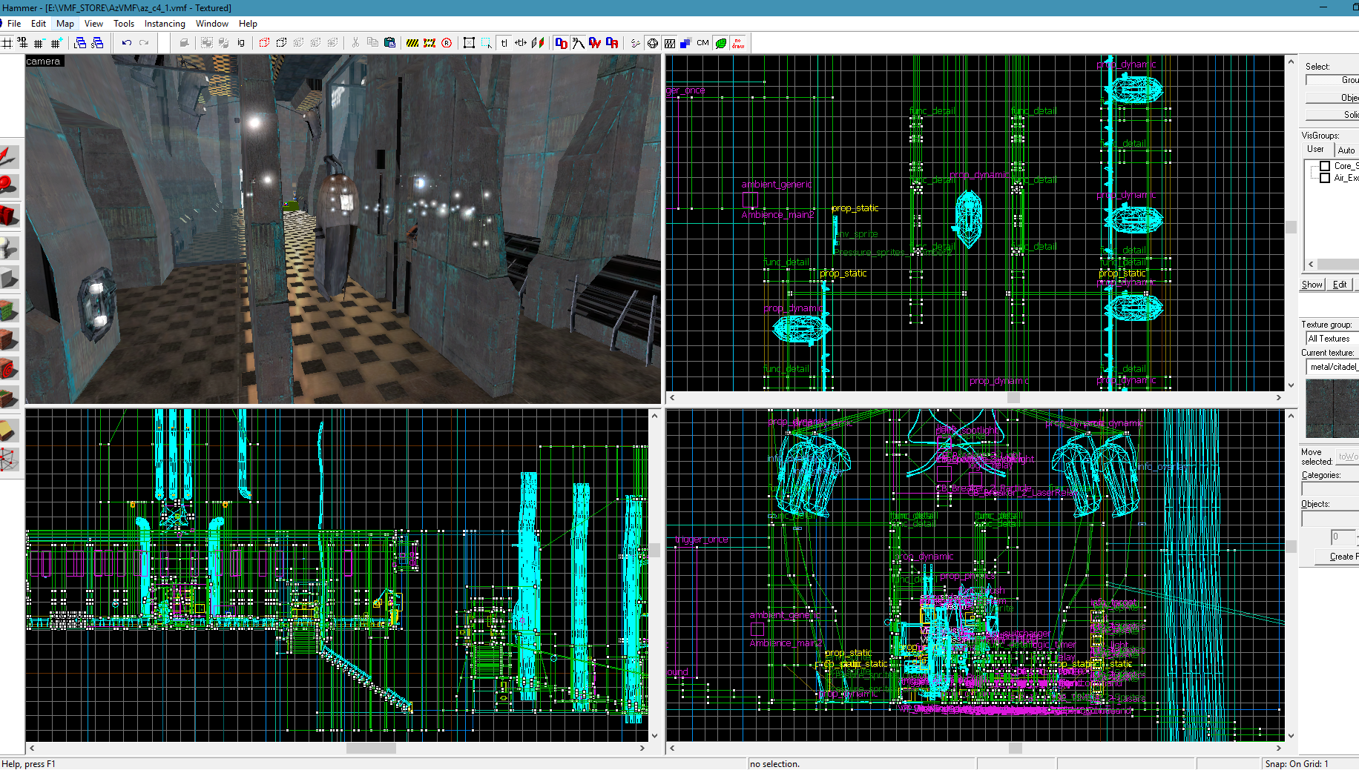This screenshot has width=1359, height=770.
Task: Toggle scaling texture lock button
Action: [x=521, y=43]
